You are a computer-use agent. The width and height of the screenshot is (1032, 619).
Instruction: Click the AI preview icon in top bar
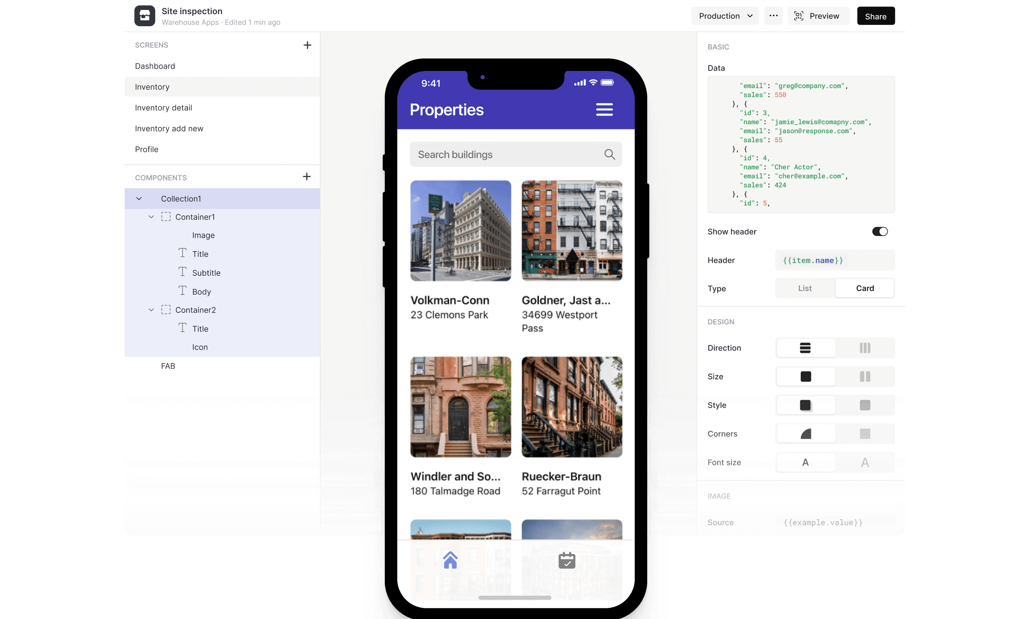click(799, 16)
